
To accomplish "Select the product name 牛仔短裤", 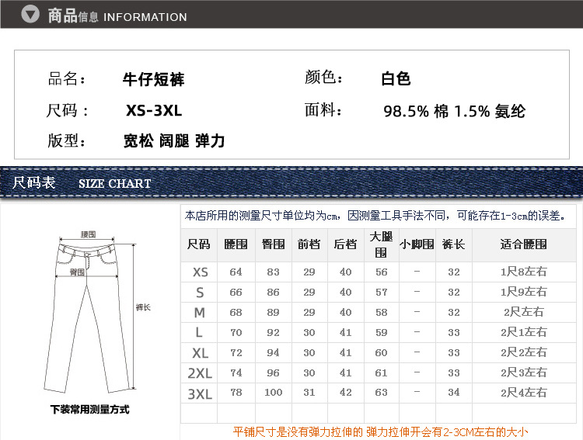I will coord(153,79).
